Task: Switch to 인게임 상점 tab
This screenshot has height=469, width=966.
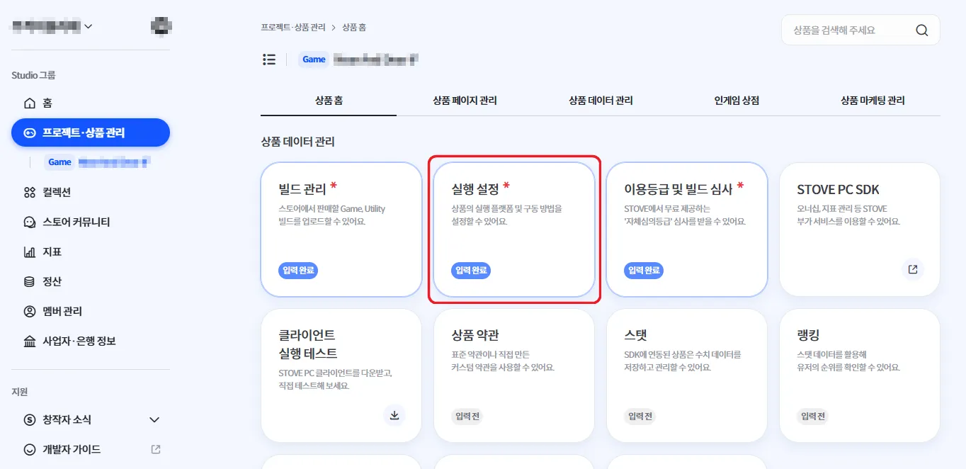Action: [x=737, y=101]
